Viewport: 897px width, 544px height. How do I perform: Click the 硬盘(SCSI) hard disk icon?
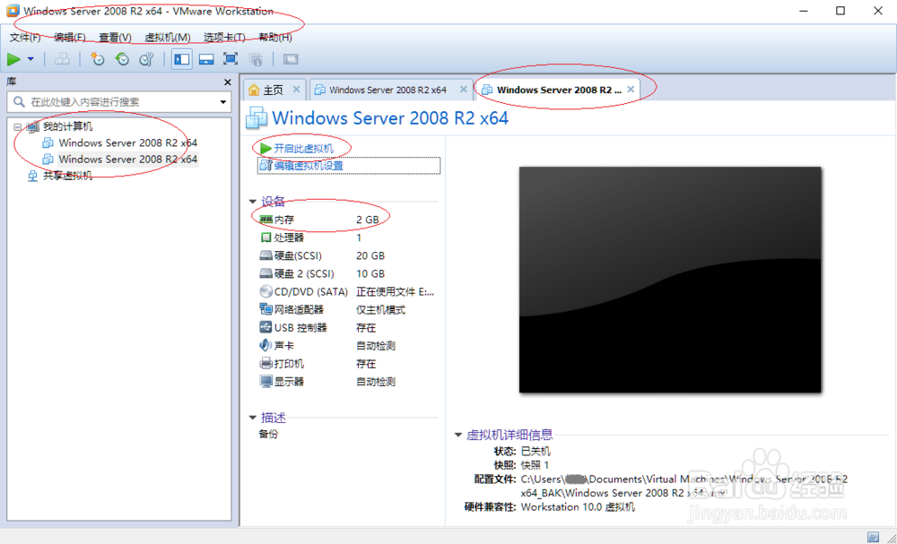point(266,255)
